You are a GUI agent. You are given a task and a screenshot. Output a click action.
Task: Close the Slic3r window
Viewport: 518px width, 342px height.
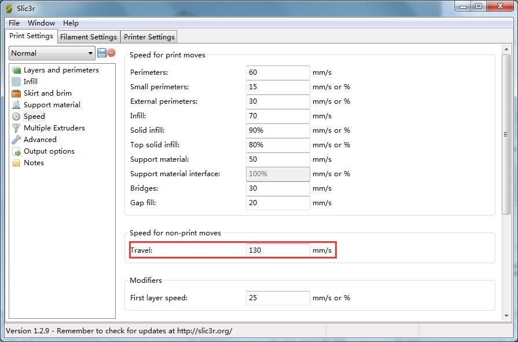point(500,6)
